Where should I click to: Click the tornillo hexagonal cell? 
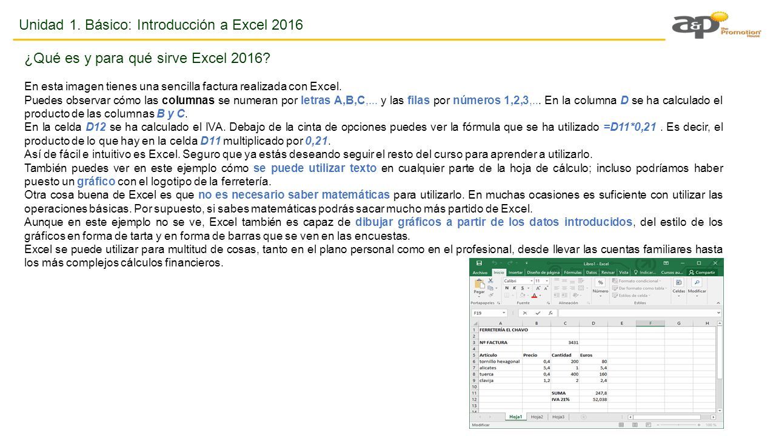point(500,362)
